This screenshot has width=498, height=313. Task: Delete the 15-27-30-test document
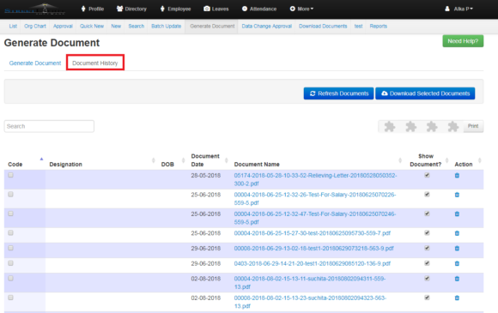457,233
